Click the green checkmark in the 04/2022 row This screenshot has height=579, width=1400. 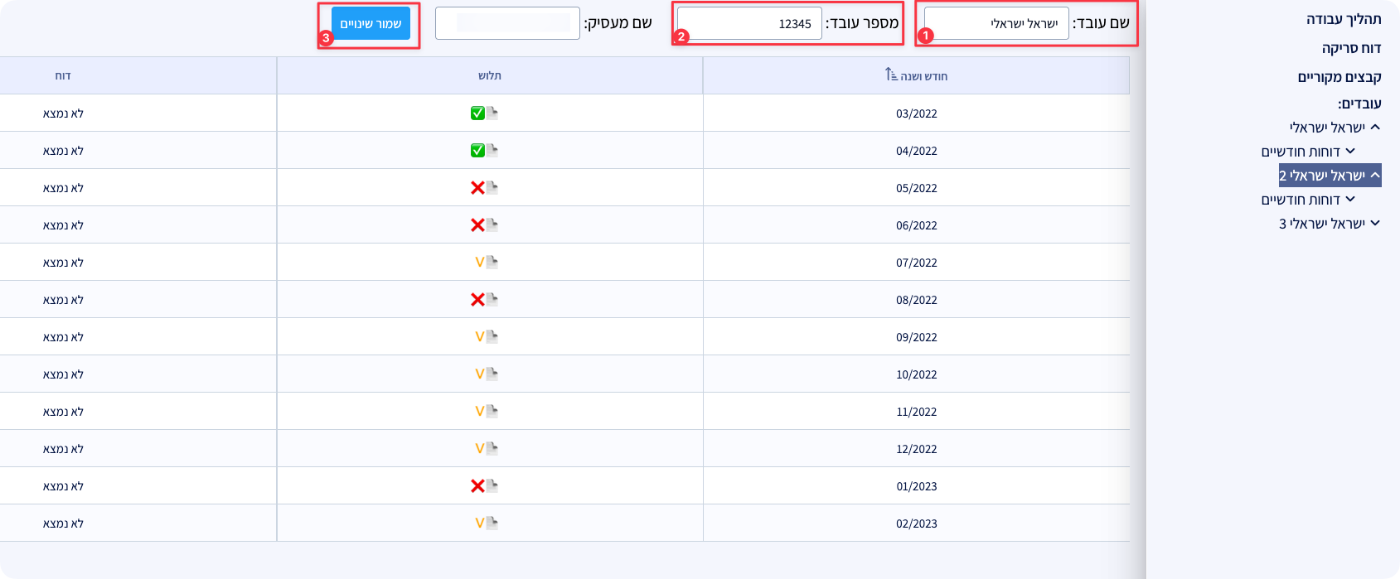click(x=477, y=150)
